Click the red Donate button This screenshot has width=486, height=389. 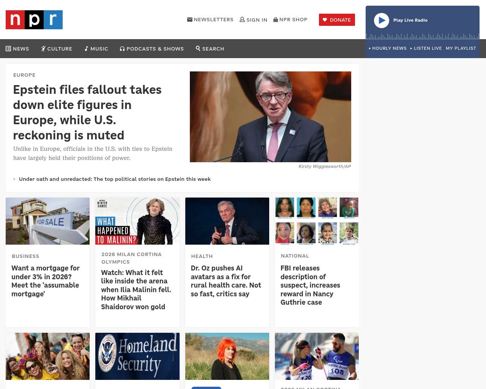pos(337,20)
